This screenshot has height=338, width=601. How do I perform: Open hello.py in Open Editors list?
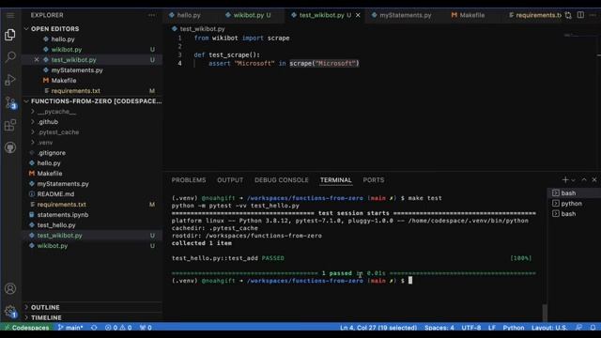pyautogui.click(x=63, y=39)
